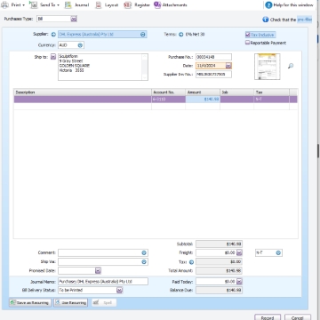This screenshot has height=320, width=320.
Task: Click the Paid Today amount field
Action: [x=216, y=282]
